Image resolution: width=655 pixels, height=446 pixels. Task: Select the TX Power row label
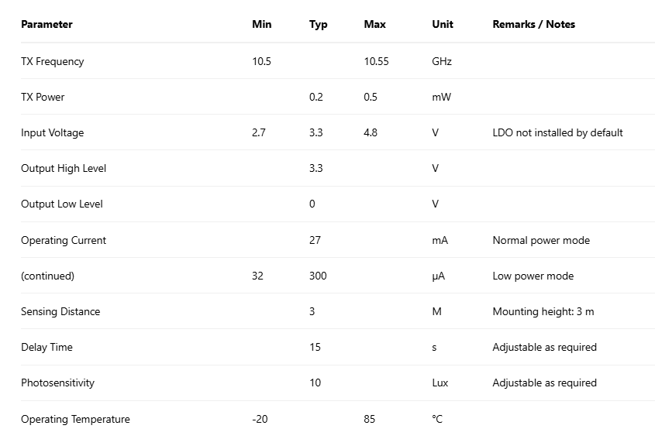tap(43, 97)
